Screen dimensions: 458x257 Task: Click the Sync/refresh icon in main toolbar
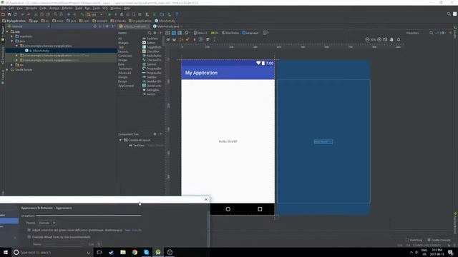[15, 14]
